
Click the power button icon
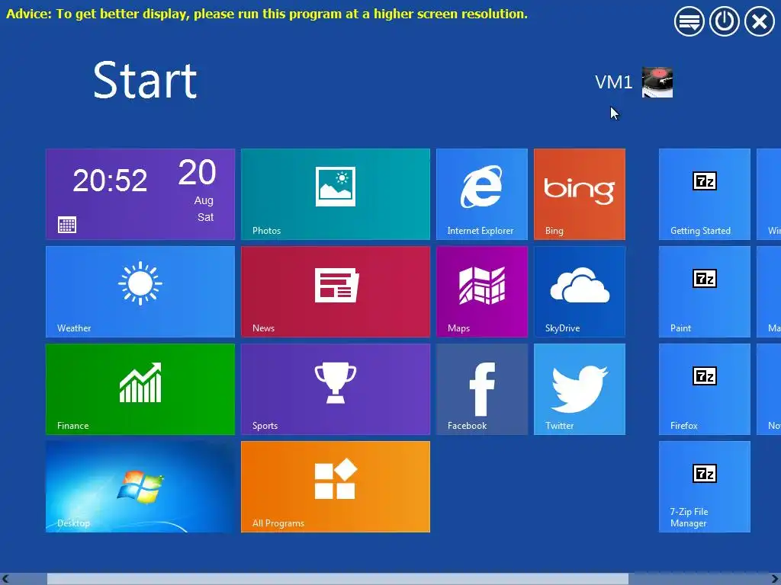724,21
